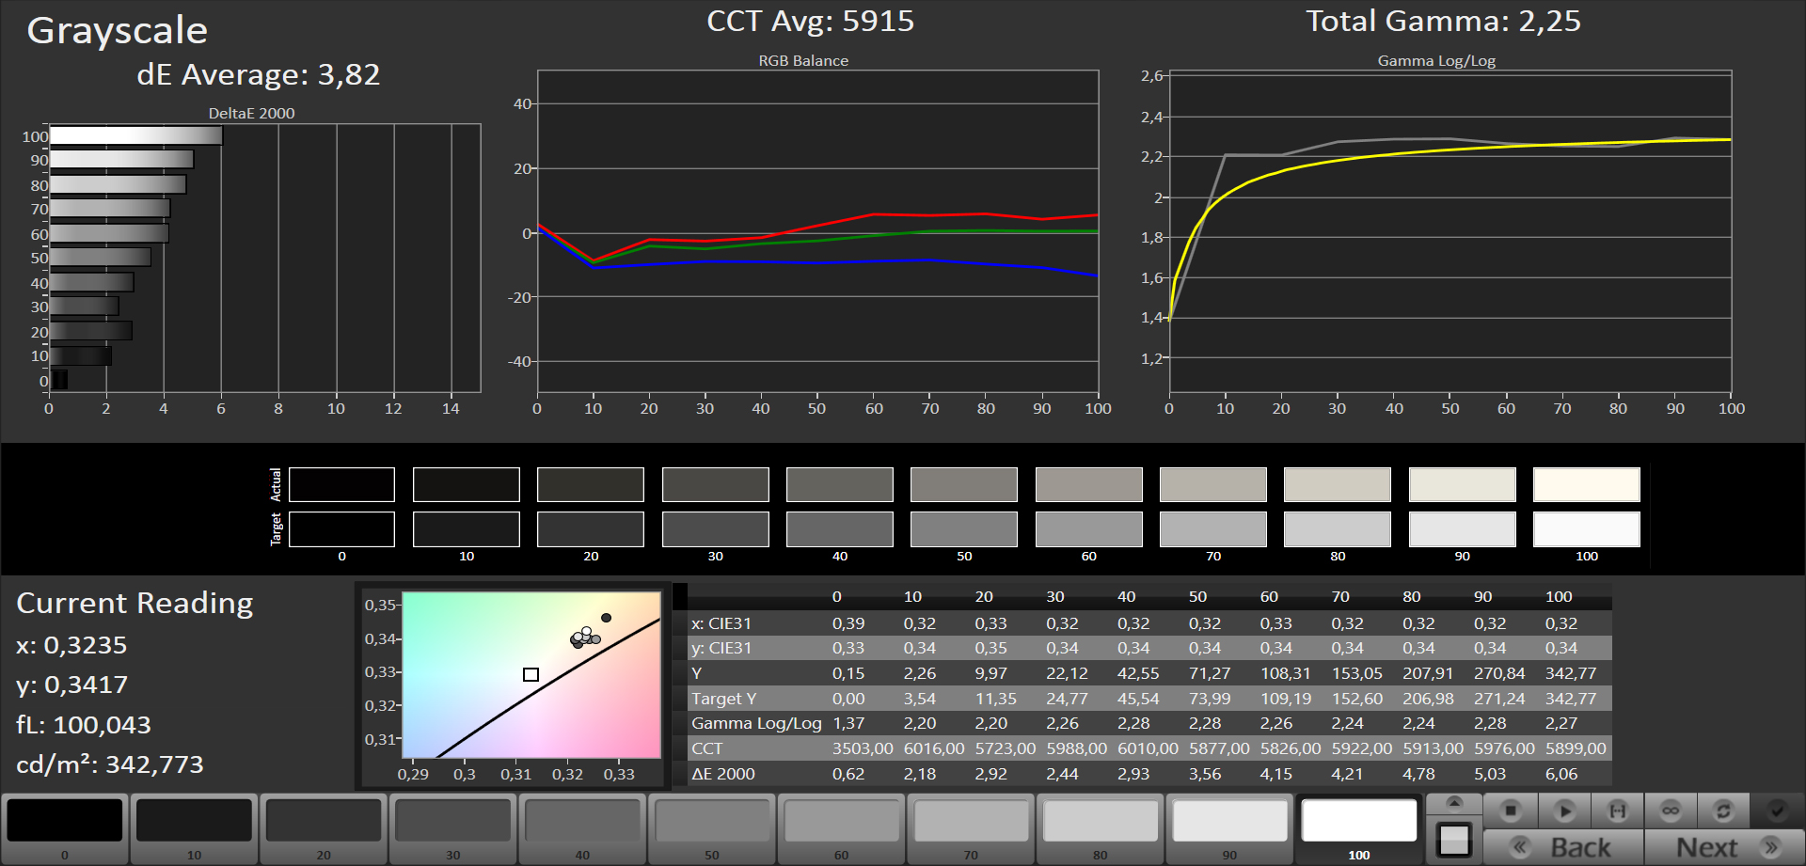The width and height of the screenshot is (1806, 866).
Task: Click the square target marker in CIE chart
Action: (x=531, y=674)
